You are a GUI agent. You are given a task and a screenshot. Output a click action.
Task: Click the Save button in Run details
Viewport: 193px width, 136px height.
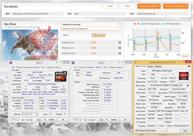click(127, 6)
